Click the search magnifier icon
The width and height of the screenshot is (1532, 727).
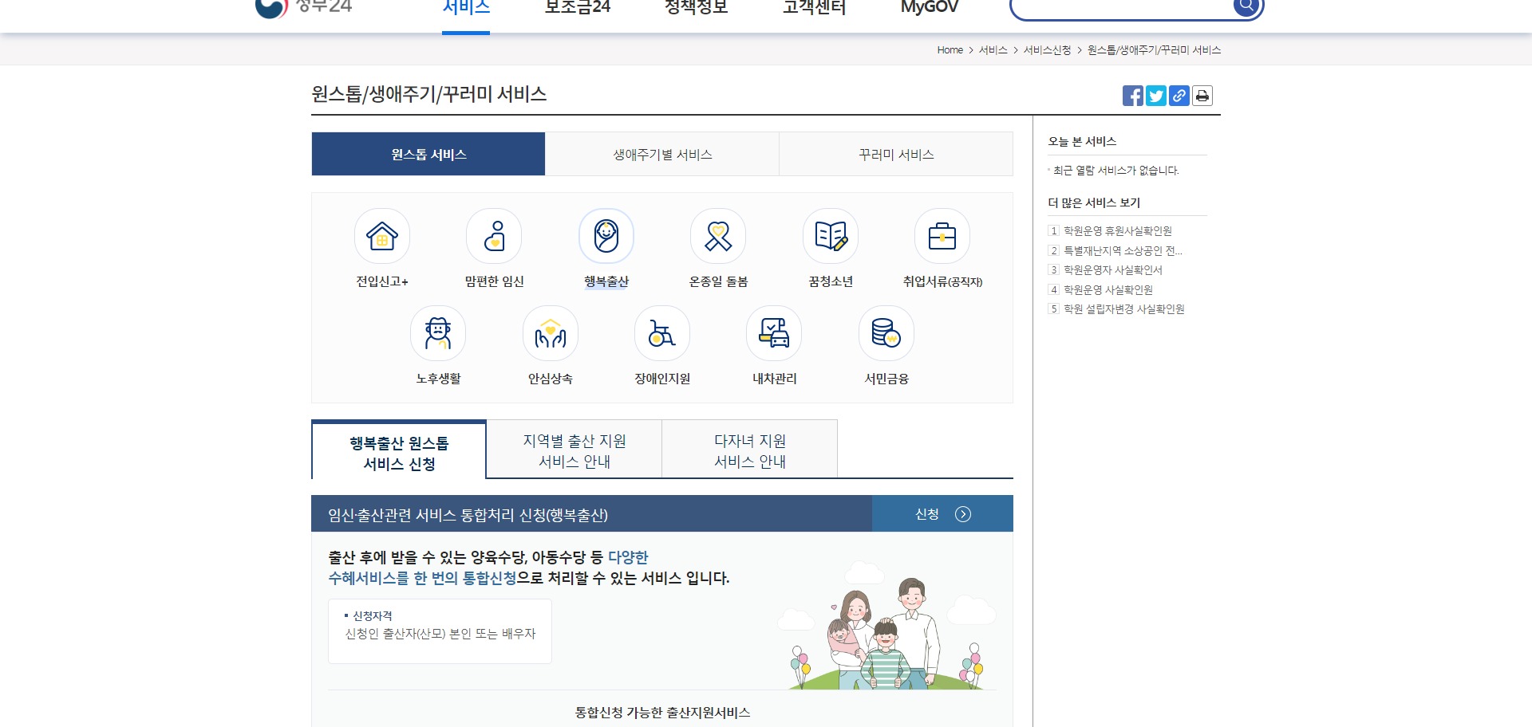(1246, 6)
